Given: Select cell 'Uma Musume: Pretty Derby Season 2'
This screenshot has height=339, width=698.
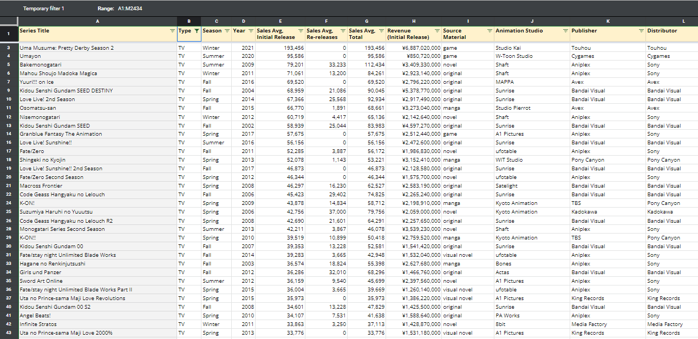Looking at the screenshot, I should [x=97, y=48].
